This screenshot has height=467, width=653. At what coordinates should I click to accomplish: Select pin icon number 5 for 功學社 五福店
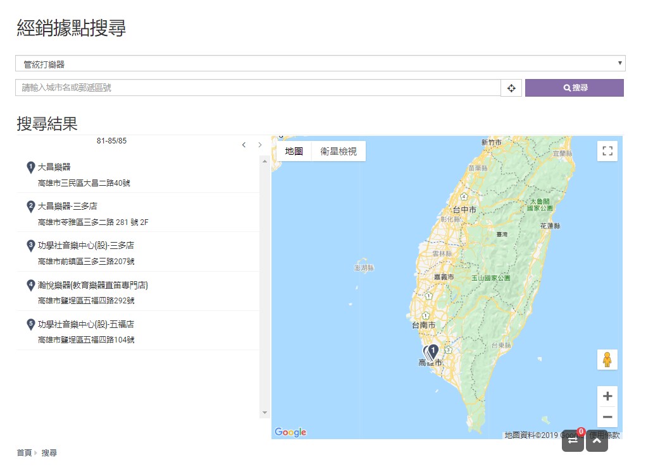click(30, 324)
